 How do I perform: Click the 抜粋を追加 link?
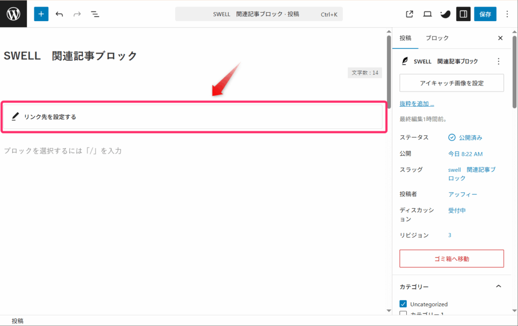click(417, 104)
